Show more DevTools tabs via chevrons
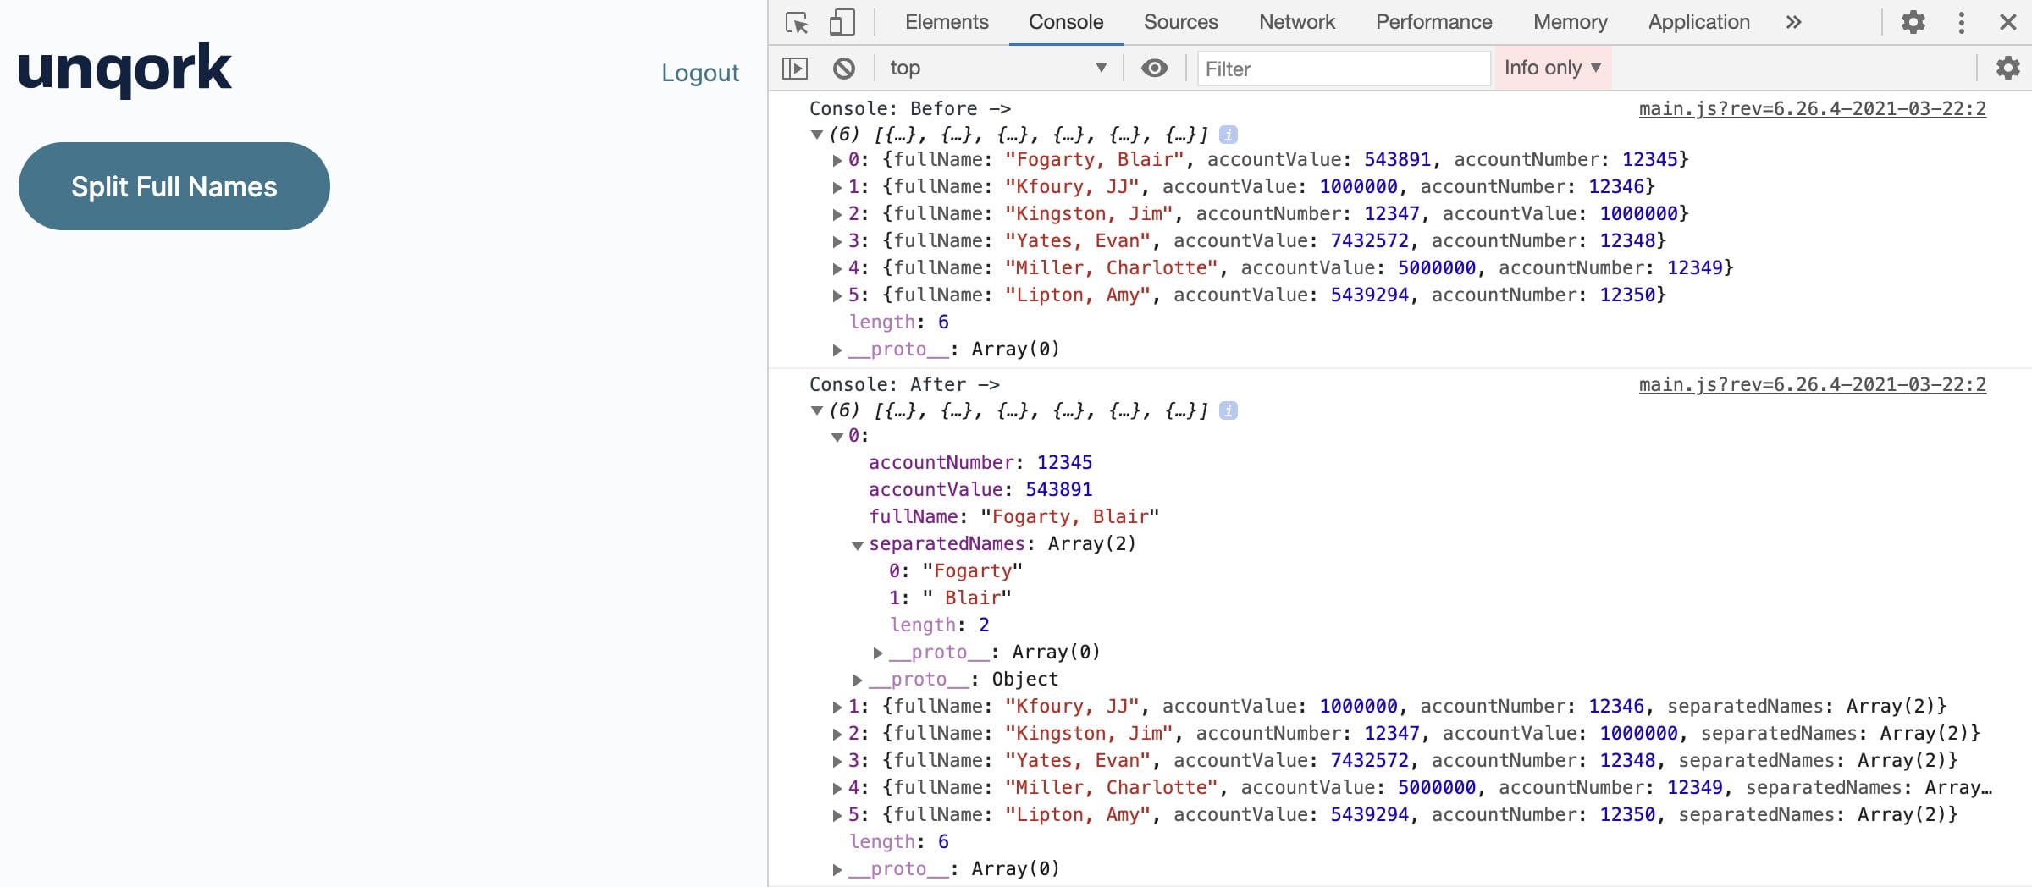The height and width of the screenshot is (887, 2032). click(1793, 22)
